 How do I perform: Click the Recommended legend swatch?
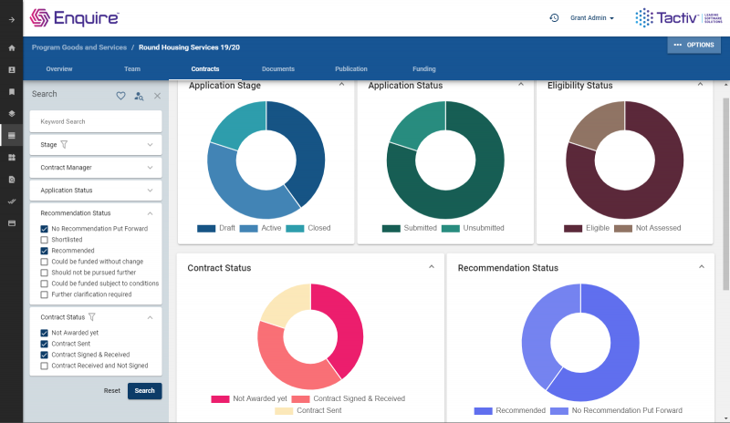(484, 411)
